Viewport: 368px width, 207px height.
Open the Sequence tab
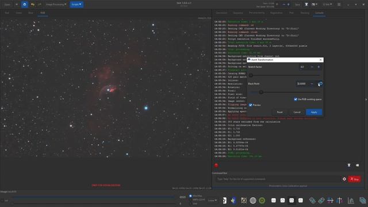coord(238,13)
